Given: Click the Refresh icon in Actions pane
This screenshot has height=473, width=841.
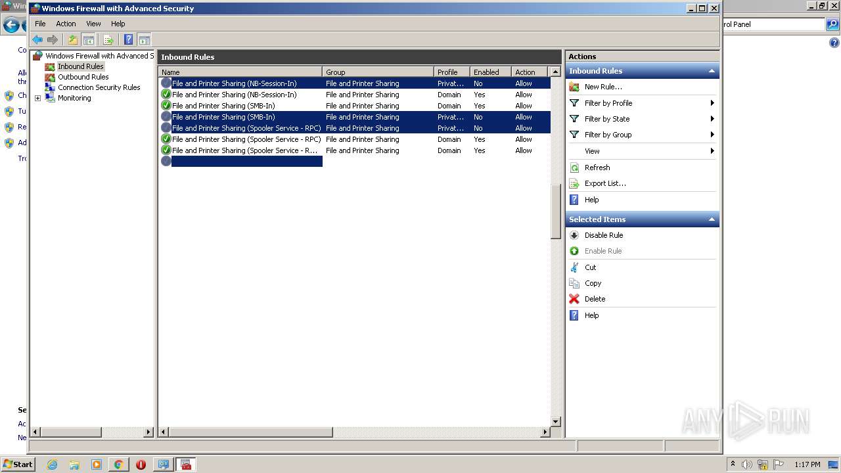Looking at the screenshot, I should pos(574,168).
